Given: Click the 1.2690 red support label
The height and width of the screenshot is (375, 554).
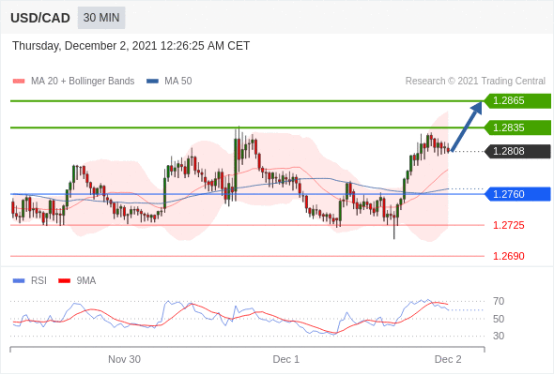Looking at the screenshot, I should 508,256.
